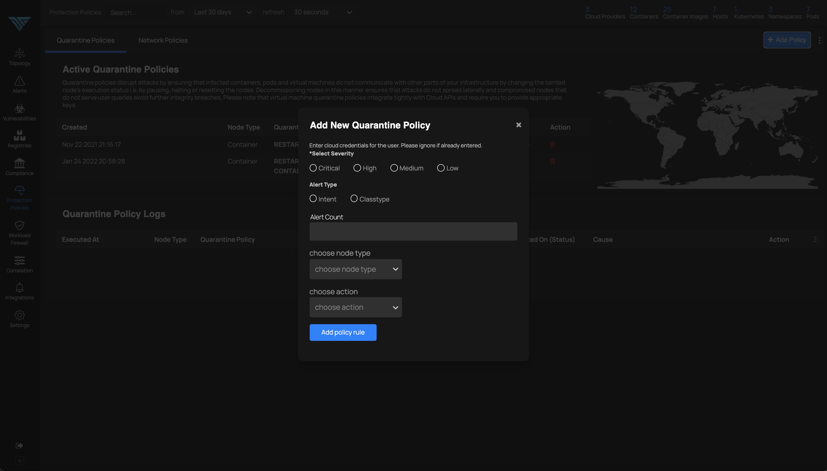The image size is (827, 471).
Task: Focus the Alert Count input field
Action: [x=413, y=231]
